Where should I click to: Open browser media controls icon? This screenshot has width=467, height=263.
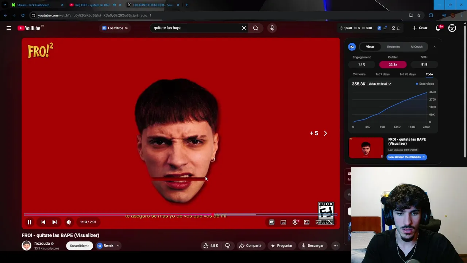click(x=444, y=15)
